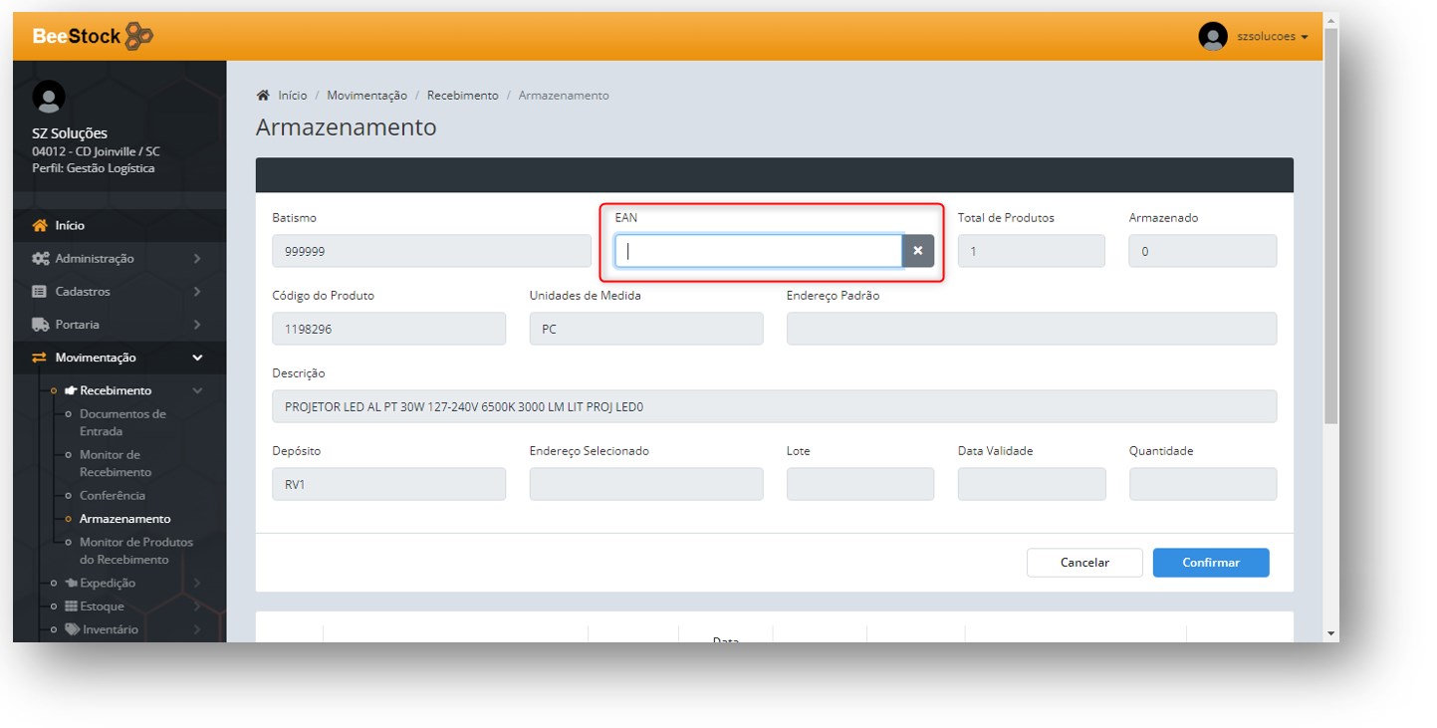
Task: Click the Administração gears icon
Action: point(40,259)
